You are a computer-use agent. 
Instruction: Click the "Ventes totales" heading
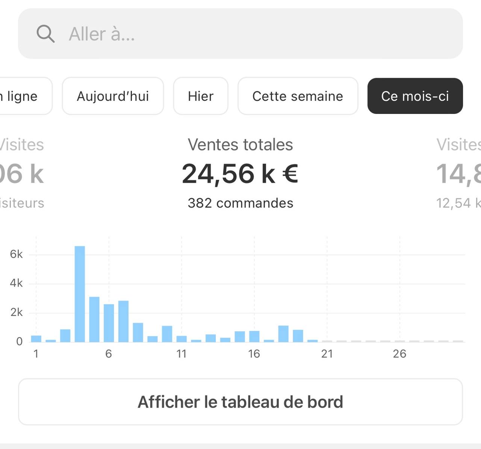click(240, 144)
